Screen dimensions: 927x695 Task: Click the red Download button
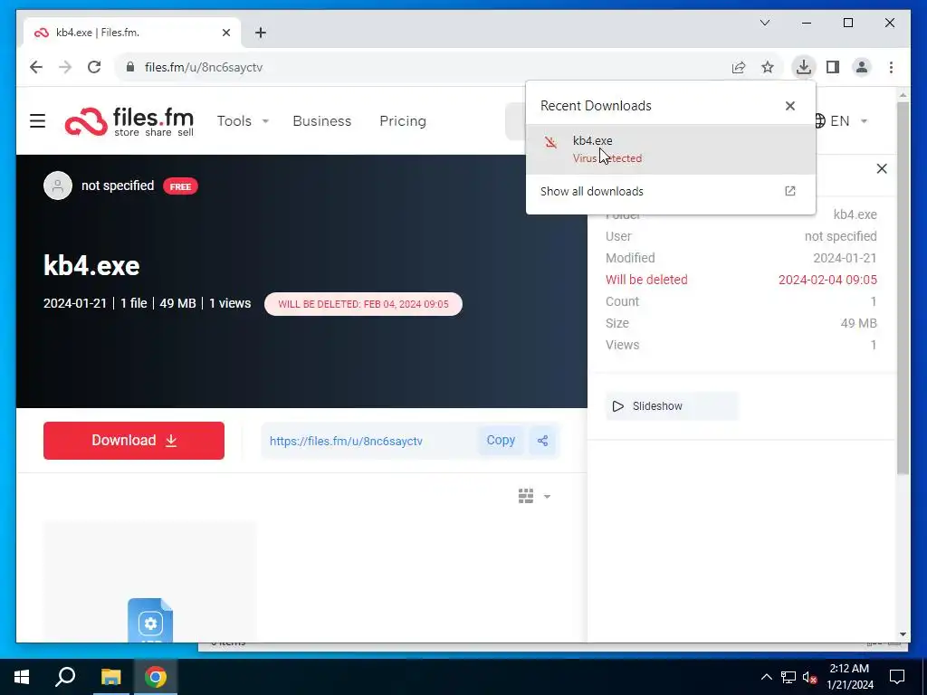(134, 441)
